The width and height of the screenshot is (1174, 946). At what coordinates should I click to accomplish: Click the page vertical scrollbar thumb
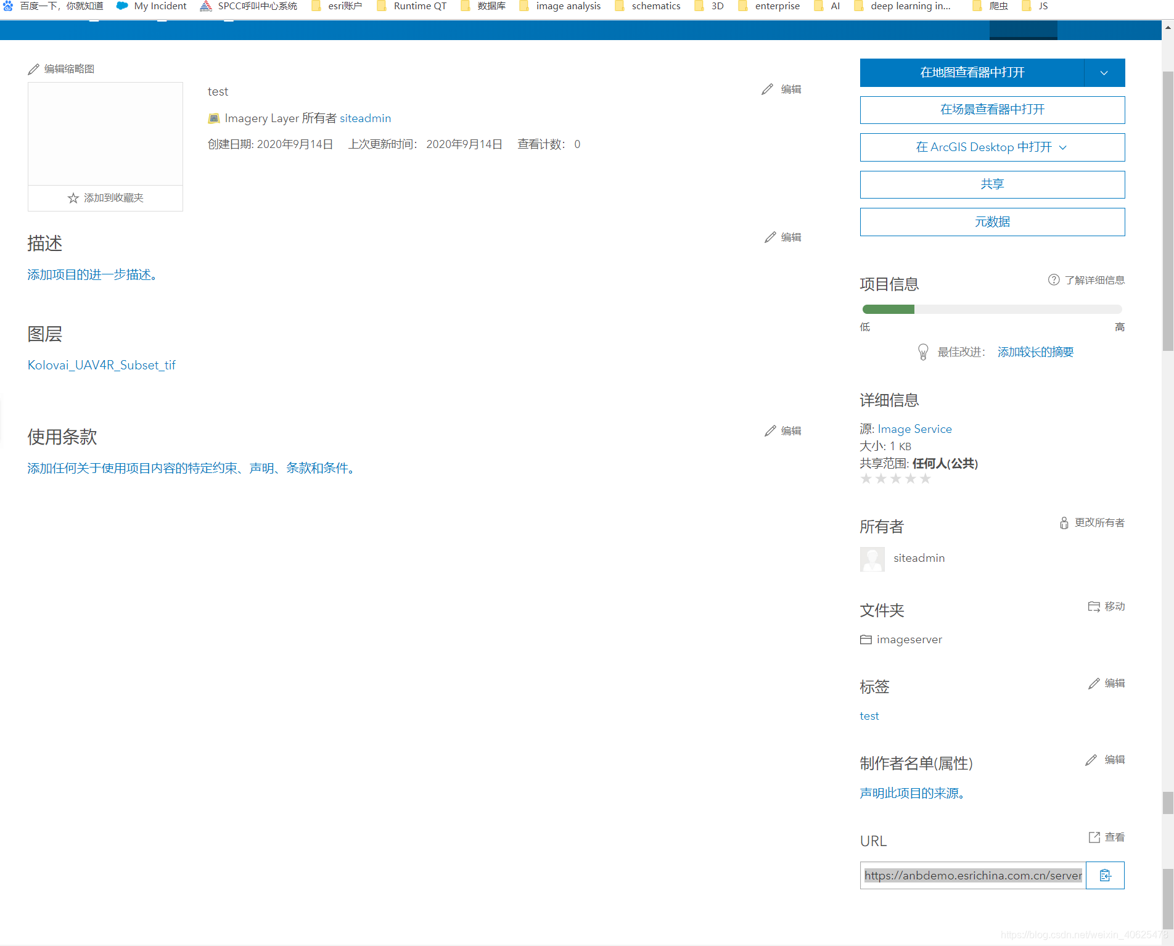click(x=1168, y=210)
